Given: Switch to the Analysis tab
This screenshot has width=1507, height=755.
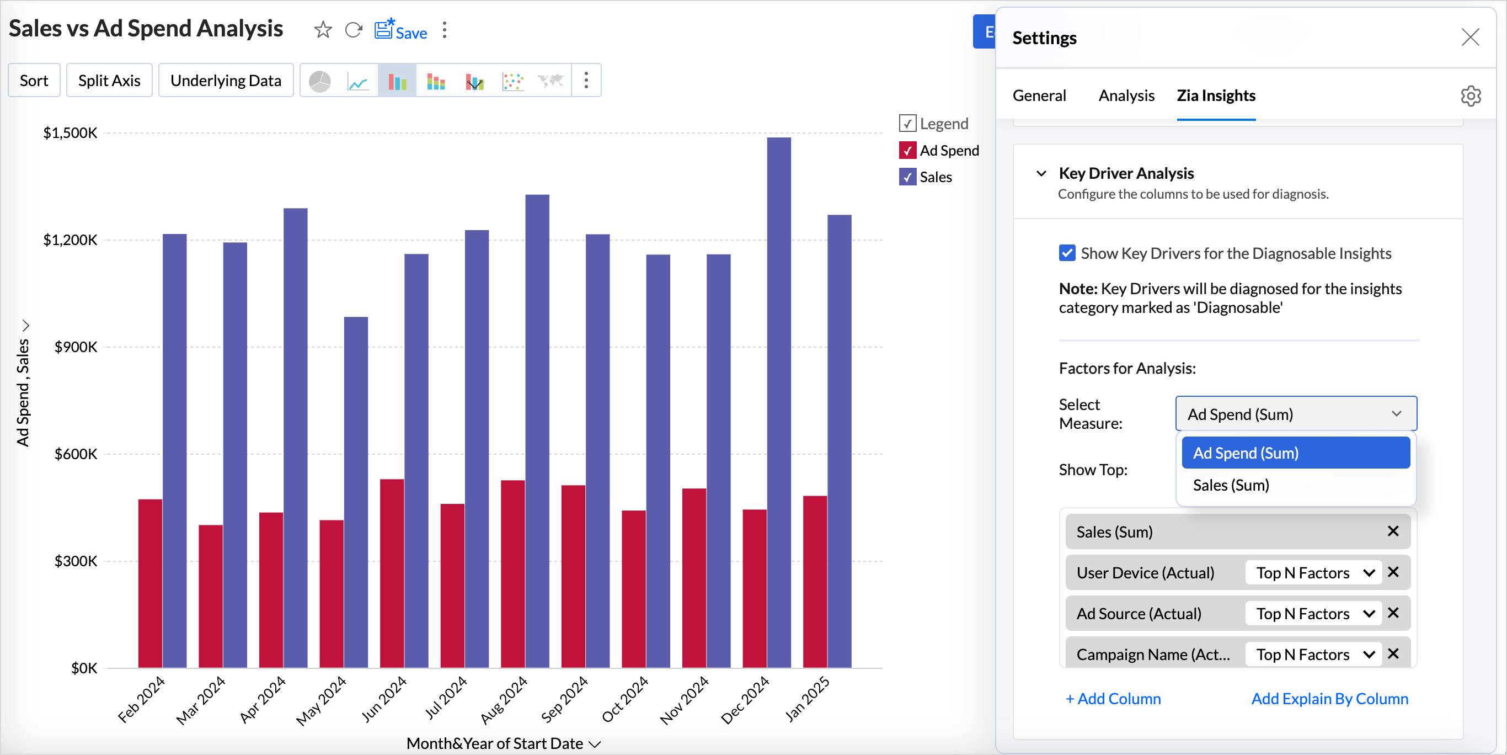Looking at the screenshot, I should pyautogui.click(x=1126, y=95).
